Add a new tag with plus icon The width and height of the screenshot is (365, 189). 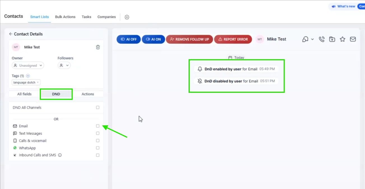tap(28, 76)
